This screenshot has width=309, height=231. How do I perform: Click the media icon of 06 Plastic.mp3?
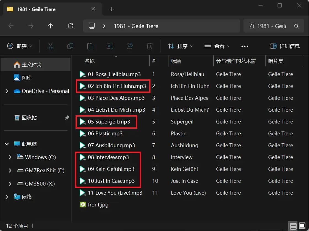click(83, 134)
